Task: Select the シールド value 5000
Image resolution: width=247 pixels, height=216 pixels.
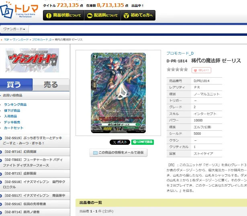Action: click(197, 134)
